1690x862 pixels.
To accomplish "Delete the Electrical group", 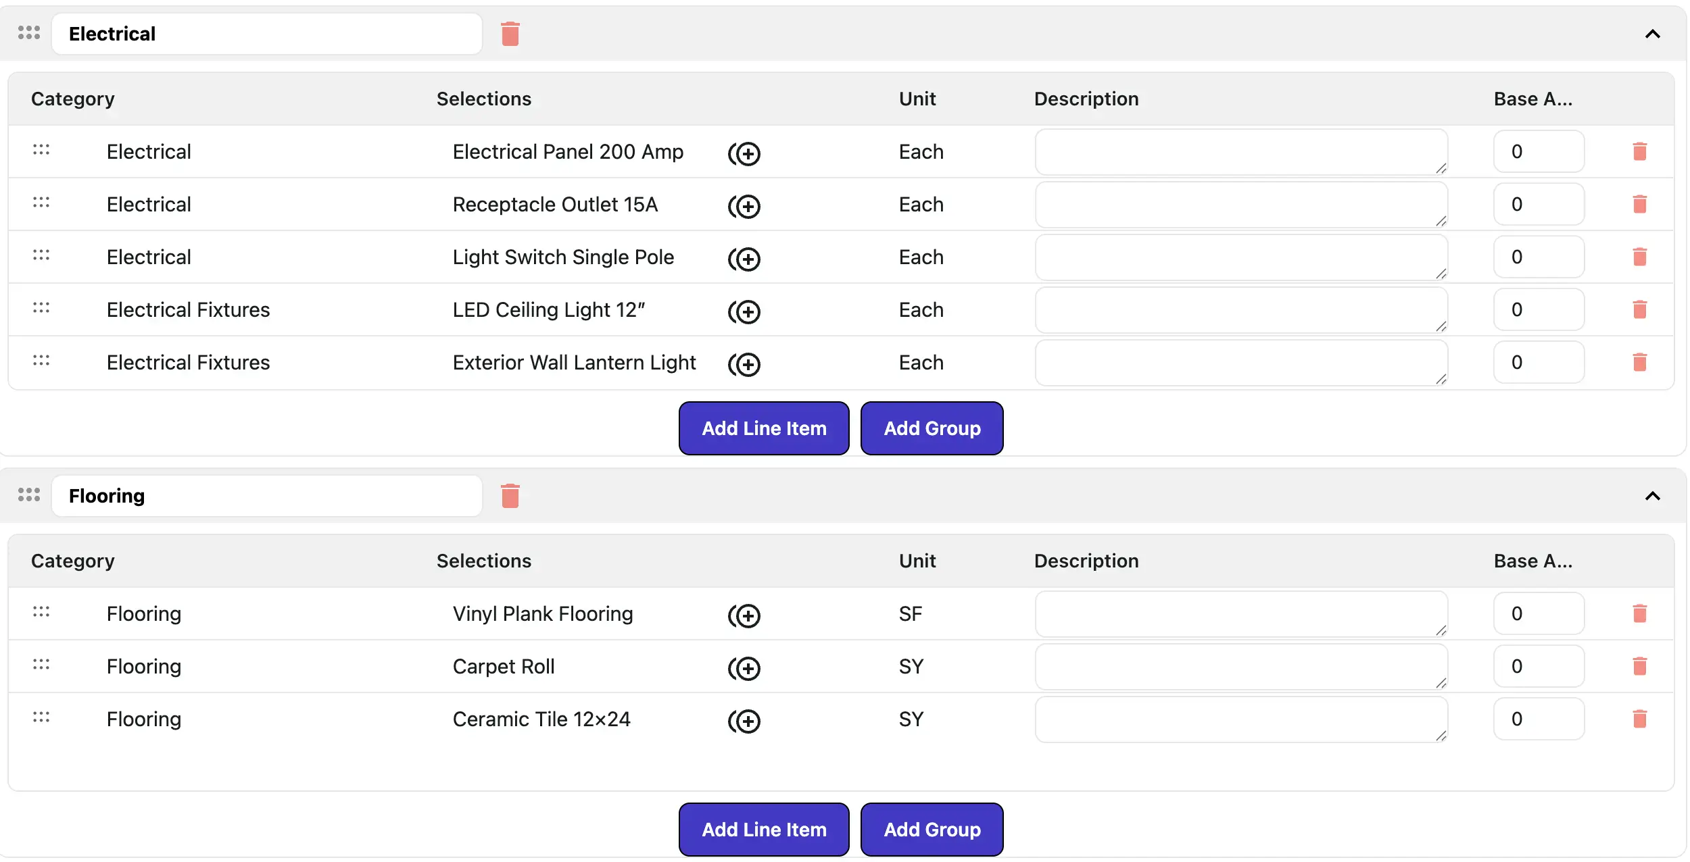I will pyautogui.click(x=510, y=34).
